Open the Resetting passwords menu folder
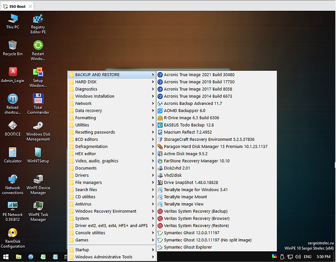The image size is (336, 262). point(112,132)
